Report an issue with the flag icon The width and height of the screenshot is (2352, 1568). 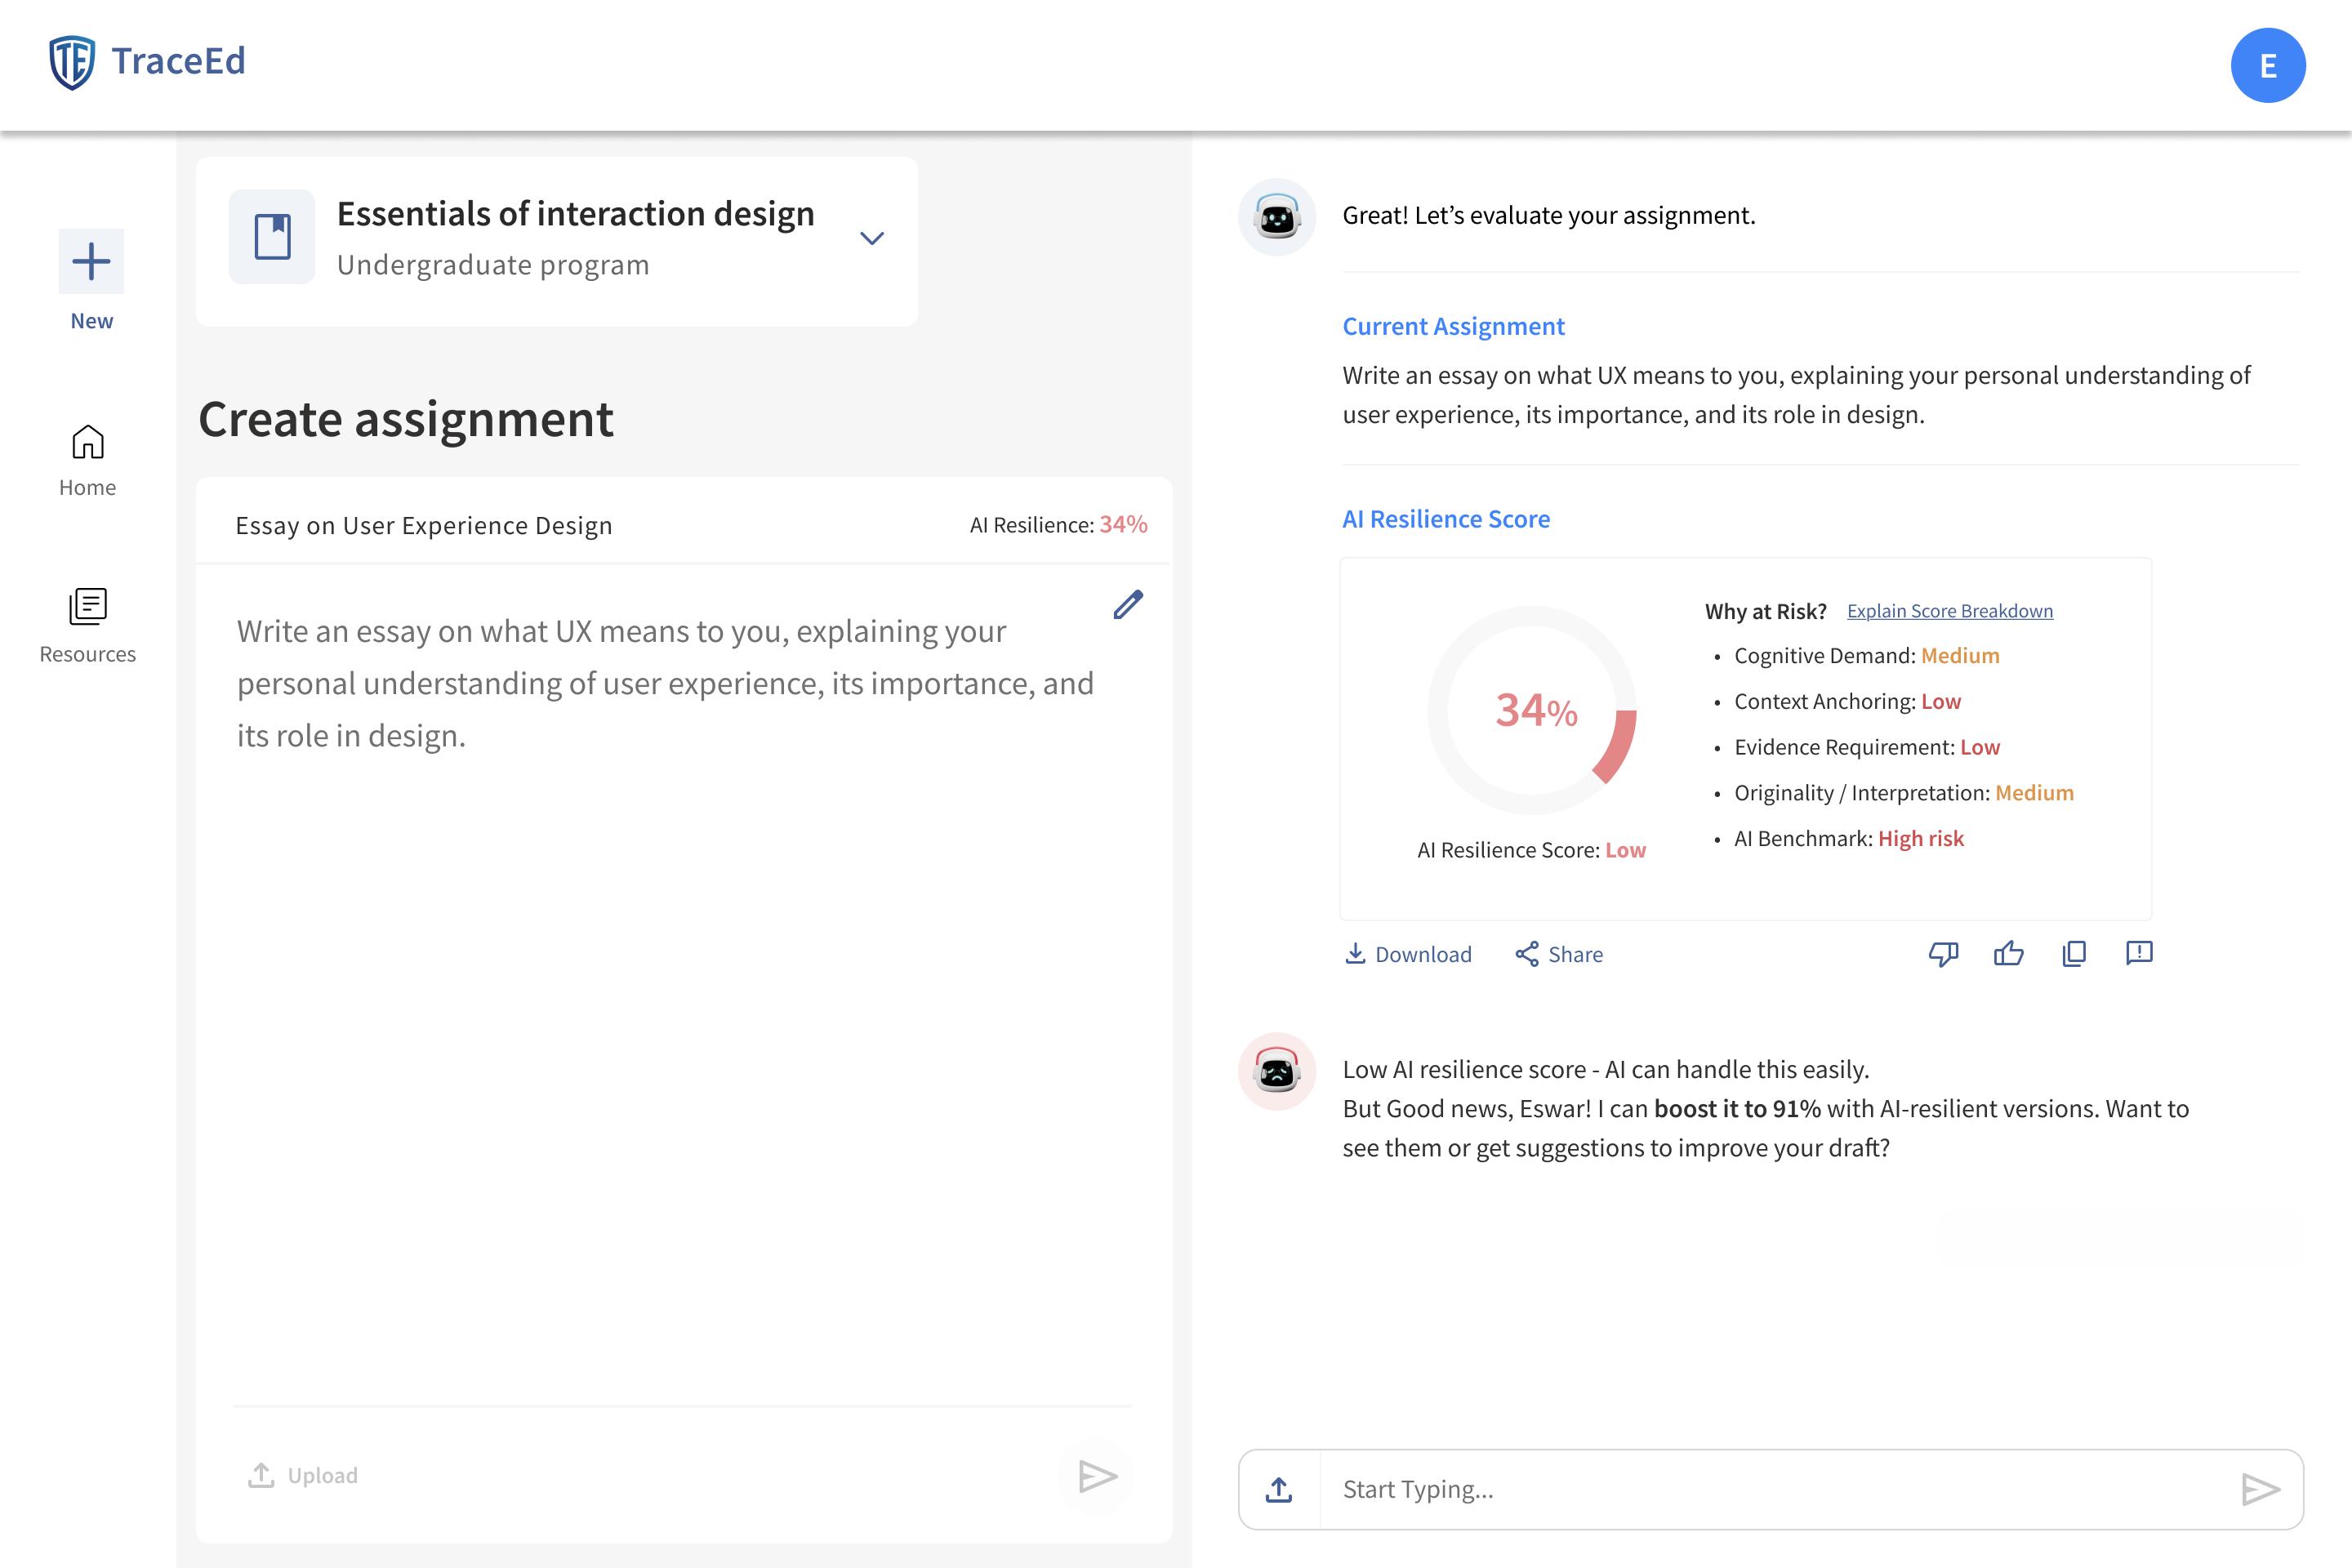pos(2139,953)
